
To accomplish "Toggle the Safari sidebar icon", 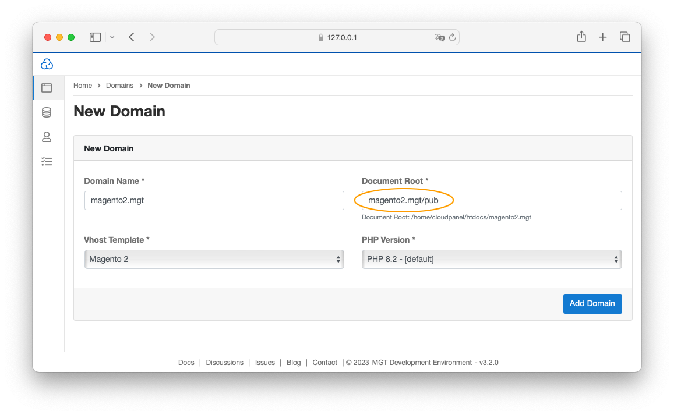I will point(95,37).
